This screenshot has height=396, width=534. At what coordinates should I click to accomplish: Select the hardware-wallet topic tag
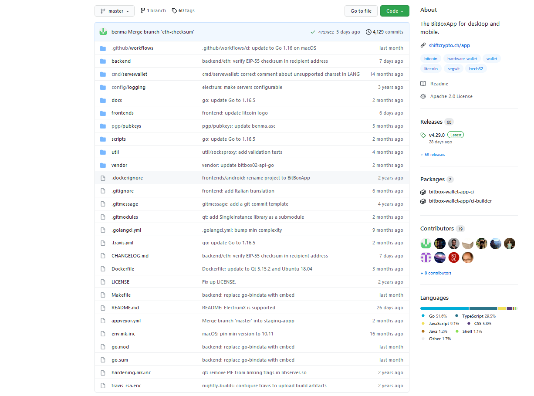[462, 58]
